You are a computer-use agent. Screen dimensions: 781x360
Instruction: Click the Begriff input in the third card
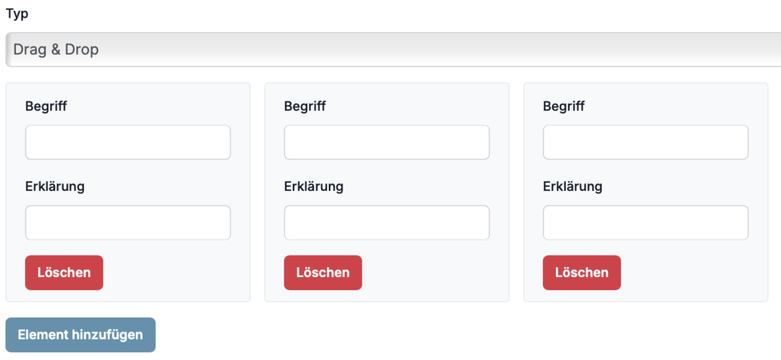645,142
